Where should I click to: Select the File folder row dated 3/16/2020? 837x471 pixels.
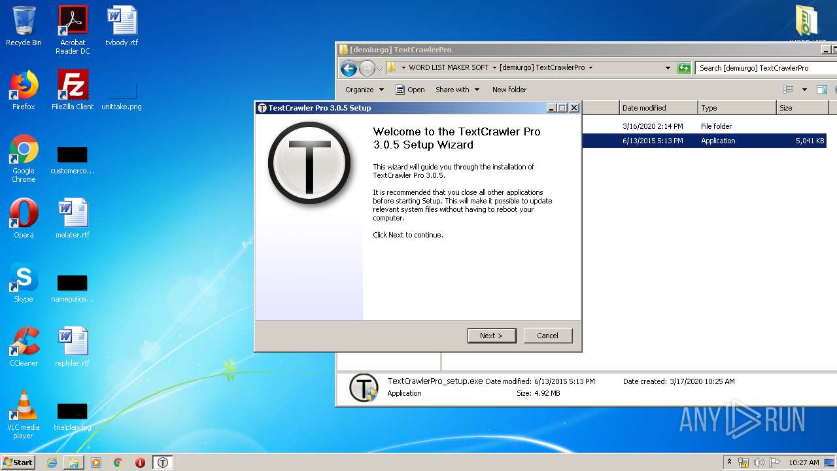pos(704,126)
